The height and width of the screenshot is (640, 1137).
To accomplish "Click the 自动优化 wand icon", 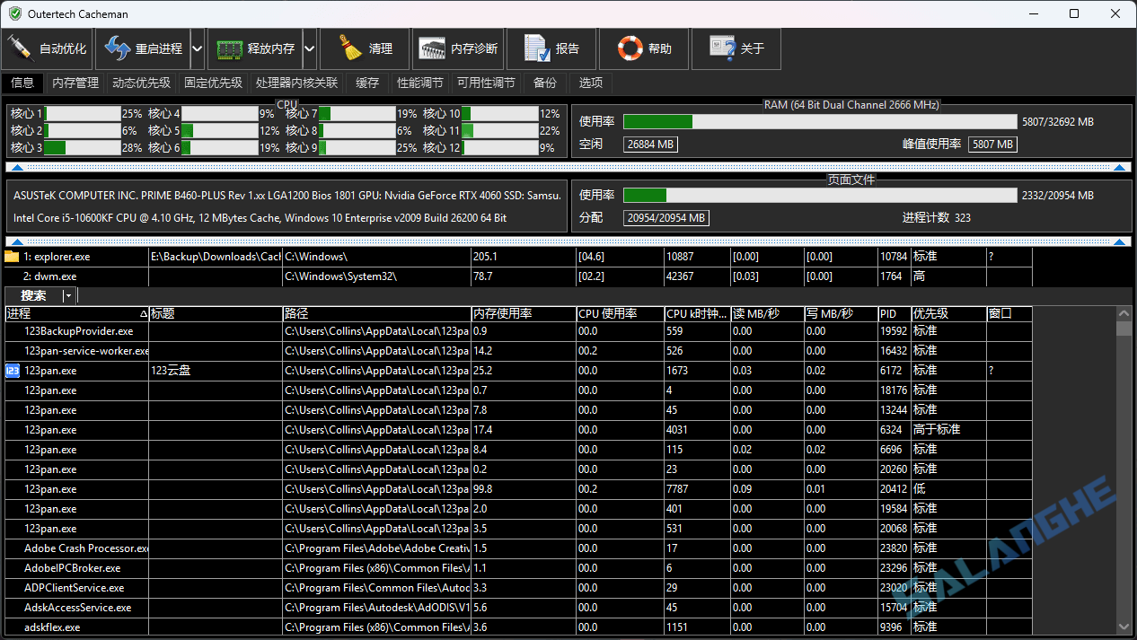I will point(20,48).
